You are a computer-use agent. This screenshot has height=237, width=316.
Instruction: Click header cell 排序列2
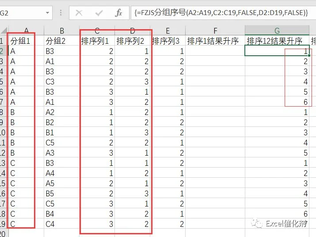click(x=133, y=41)
